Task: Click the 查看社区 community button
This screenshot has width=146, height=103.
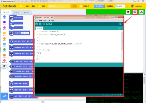Action: coord(85,6)
